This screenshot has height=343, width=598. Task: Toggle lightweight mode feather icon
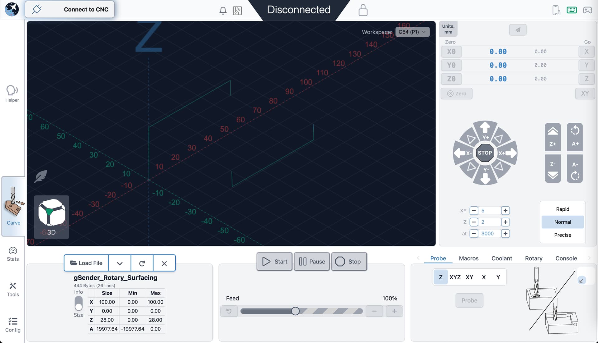click(41, 176)
